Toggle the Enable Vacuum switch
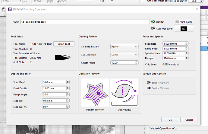Image resolution: width=208 pixels, height=134 pixels. tap(149, 88)
